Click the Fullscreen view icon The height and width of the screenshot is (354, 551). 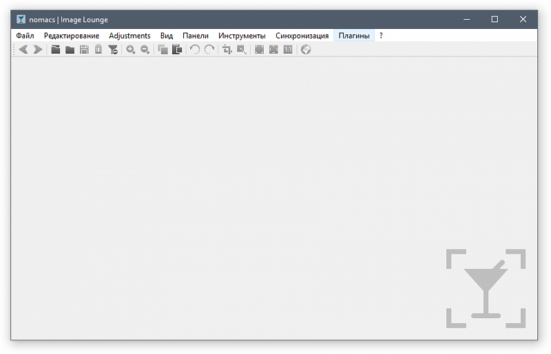click(x=260, y=49)
